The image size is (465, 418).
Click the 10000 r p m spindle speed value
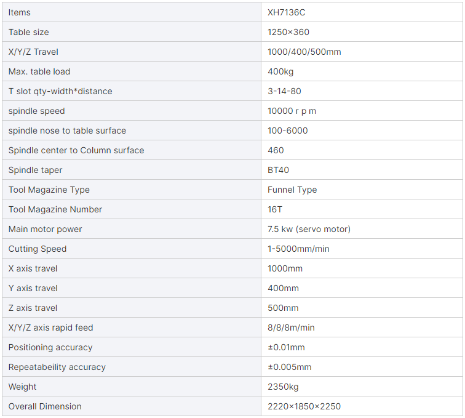[292, 111]
